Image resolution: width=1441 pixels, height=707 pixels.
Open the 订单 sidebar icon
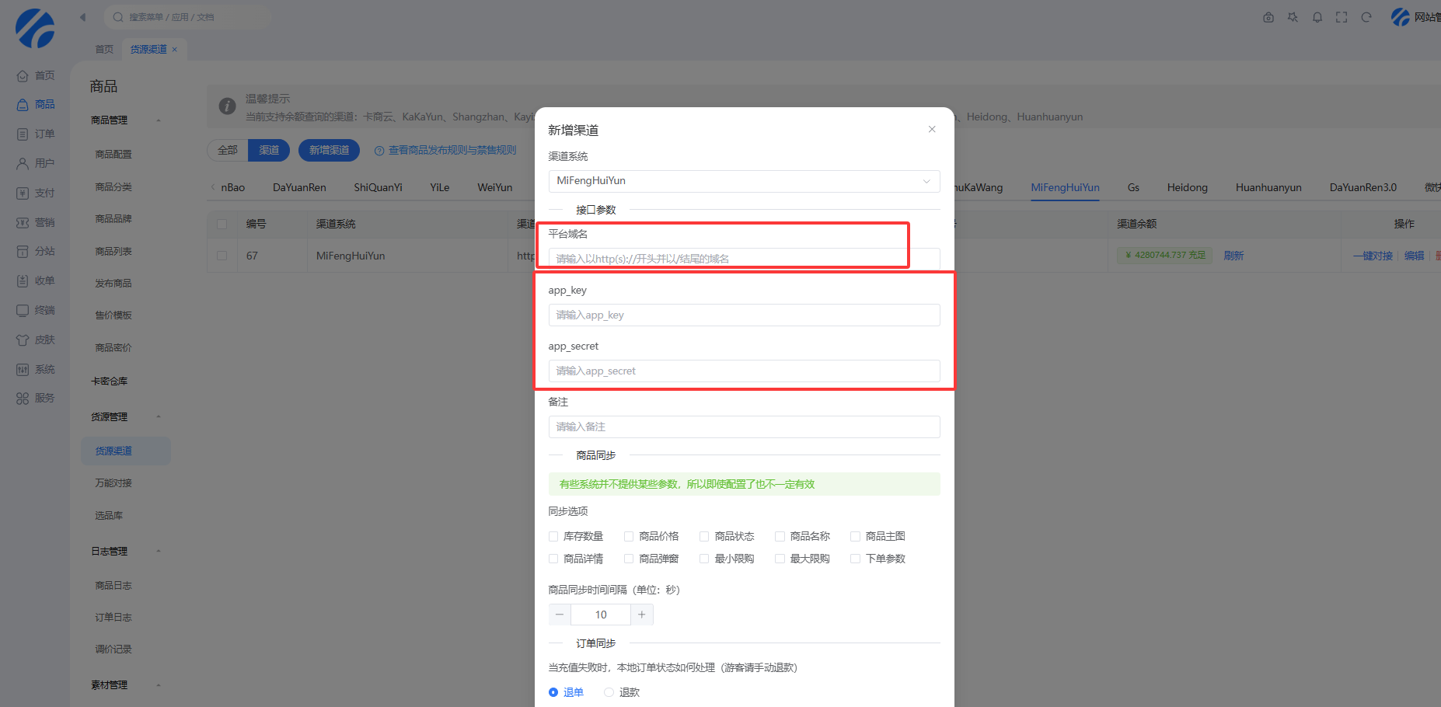coord(23,134)
